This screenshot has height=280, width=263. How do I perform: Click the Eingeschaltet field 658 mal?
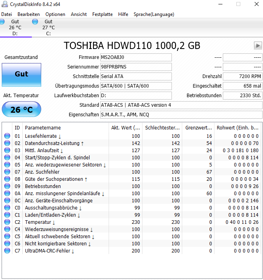[x=243, y=86]
